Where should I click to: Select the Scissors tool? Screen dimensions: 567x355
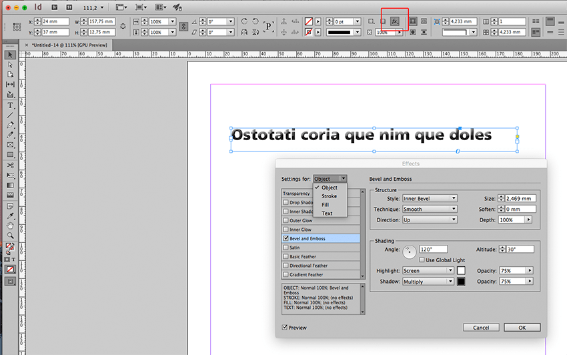click(10, 165)
